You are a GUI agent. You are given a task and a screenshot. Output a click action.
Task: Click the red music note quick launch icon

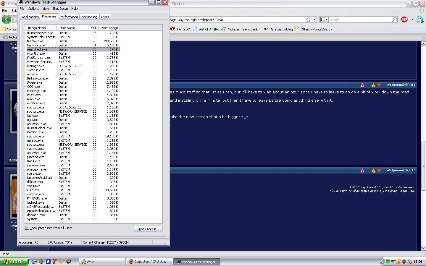click(55, 262)
